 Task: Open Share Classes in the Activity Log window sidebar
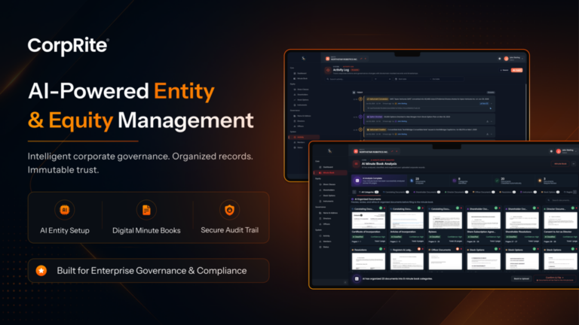301,90
